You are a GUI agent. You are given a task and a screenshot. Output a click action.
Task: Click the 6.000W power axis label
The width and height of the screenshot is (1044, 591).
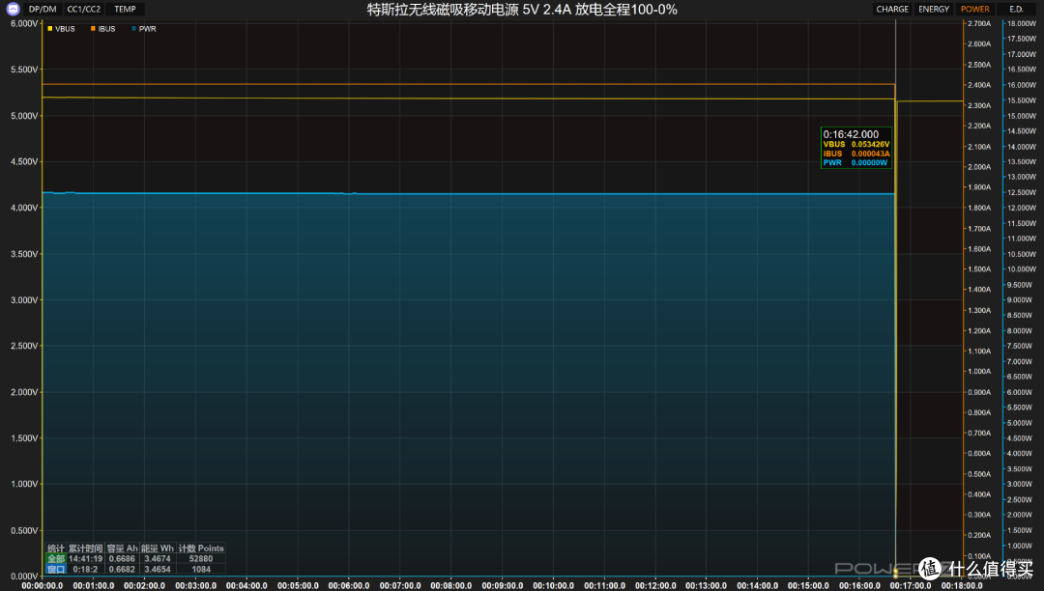point(1022,392)
